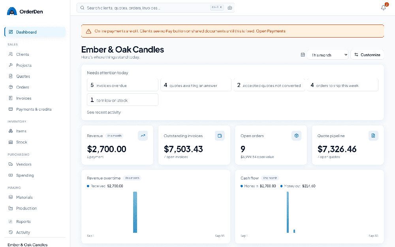
Task: Focus the search clients, quotes, orders field
Action: (155, 8)
